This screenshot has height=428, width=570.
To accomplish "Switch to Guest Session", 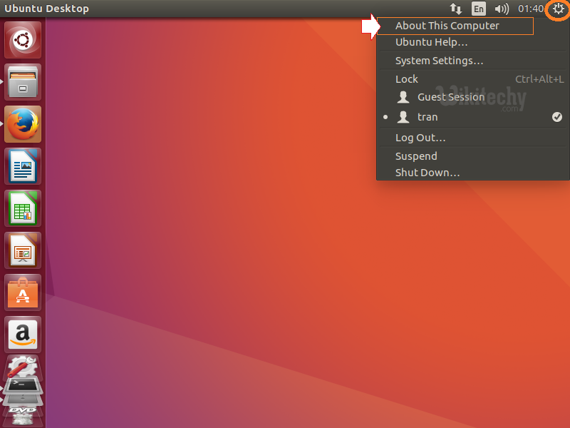I will [x=450, y=97].
